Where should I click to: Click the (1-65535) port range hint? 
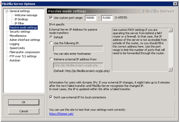coord(121,17)
